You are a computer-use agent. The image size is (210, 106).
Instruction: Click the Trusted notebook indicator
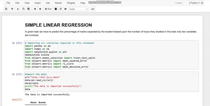click(x=178, y=3)
